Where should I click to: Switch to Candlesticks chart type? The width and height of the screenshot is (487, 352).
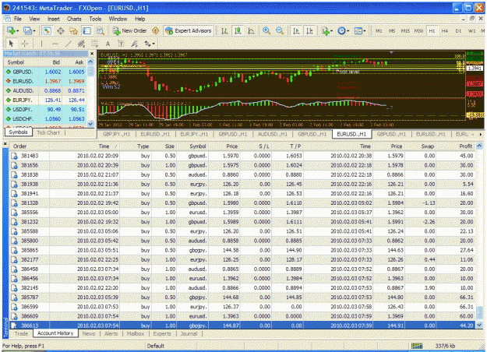238,30
